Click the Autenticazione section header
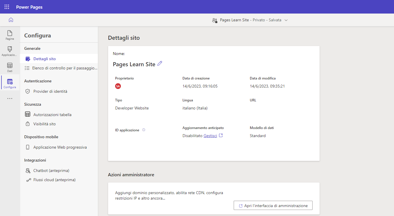The width and height of the screenshot is (394, 216). pyautogui.click(x=38, y=81)
